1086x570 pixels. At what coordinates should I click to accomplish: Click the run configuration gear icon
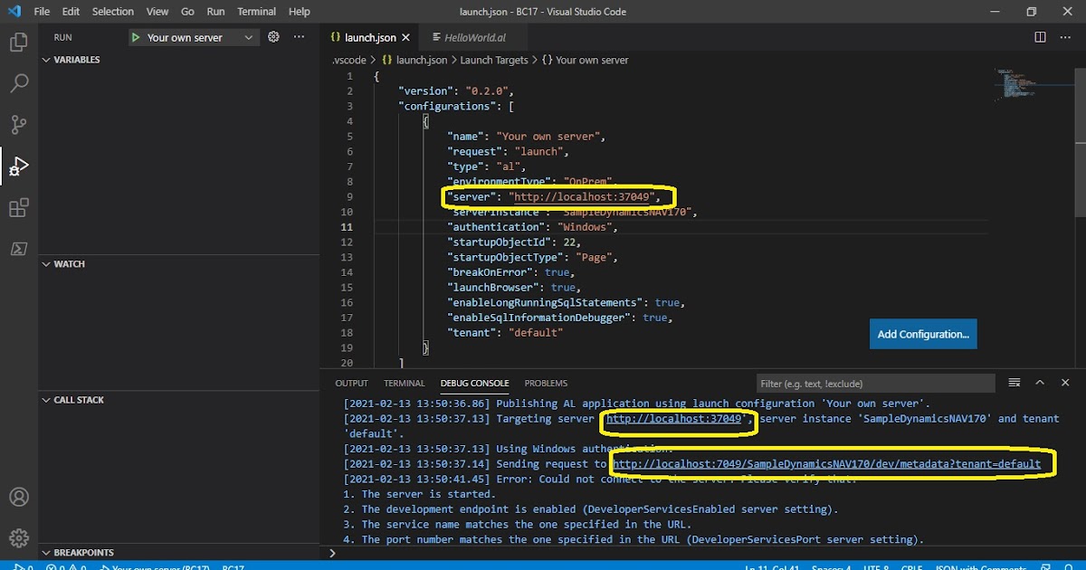point(271,37)
